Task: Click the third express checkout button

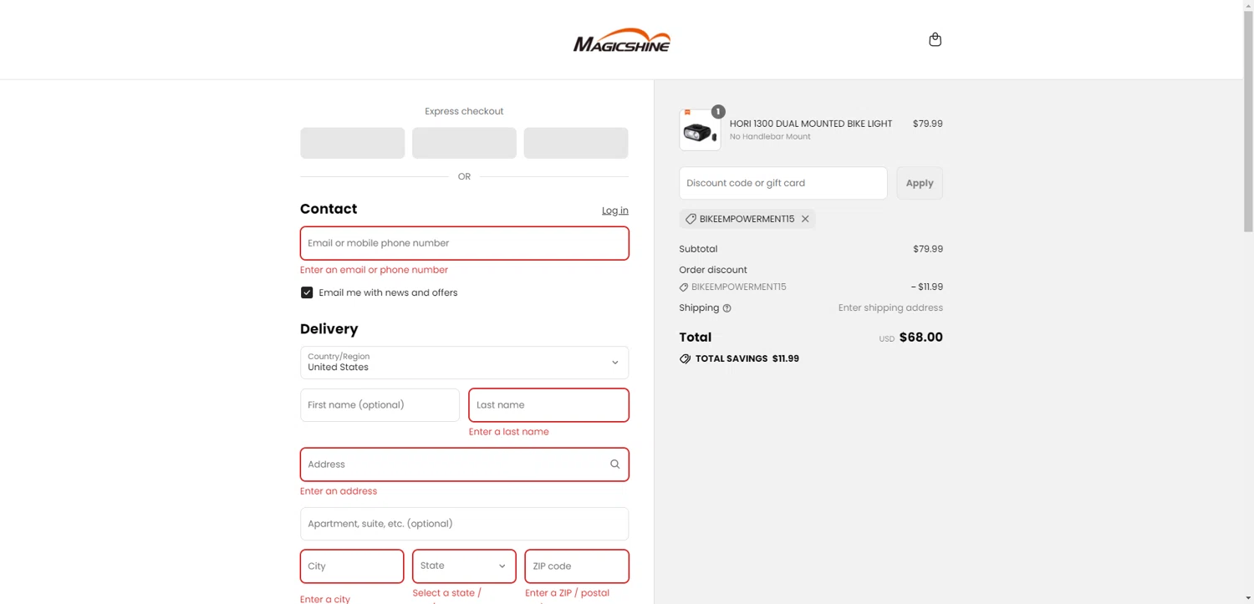Action: point(576,143)
